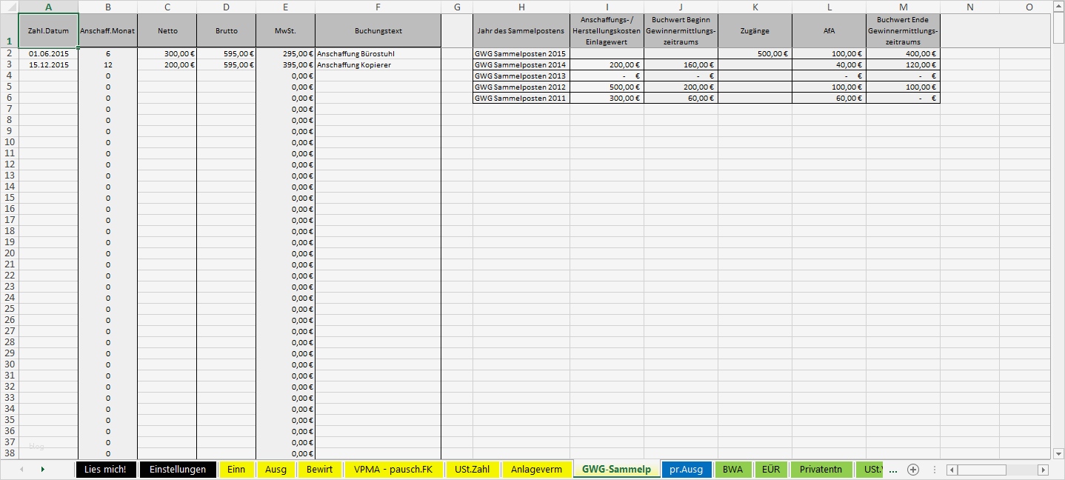
Task: Select the Einn worksheet tab
Action: 236,468
